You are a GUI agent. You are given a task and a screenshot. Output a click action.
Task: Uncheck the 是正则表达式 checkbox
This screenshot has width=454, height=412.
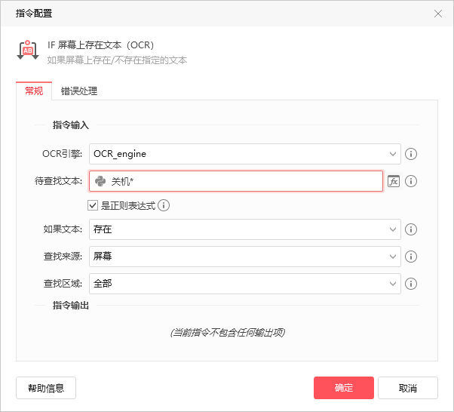[94, 205]
